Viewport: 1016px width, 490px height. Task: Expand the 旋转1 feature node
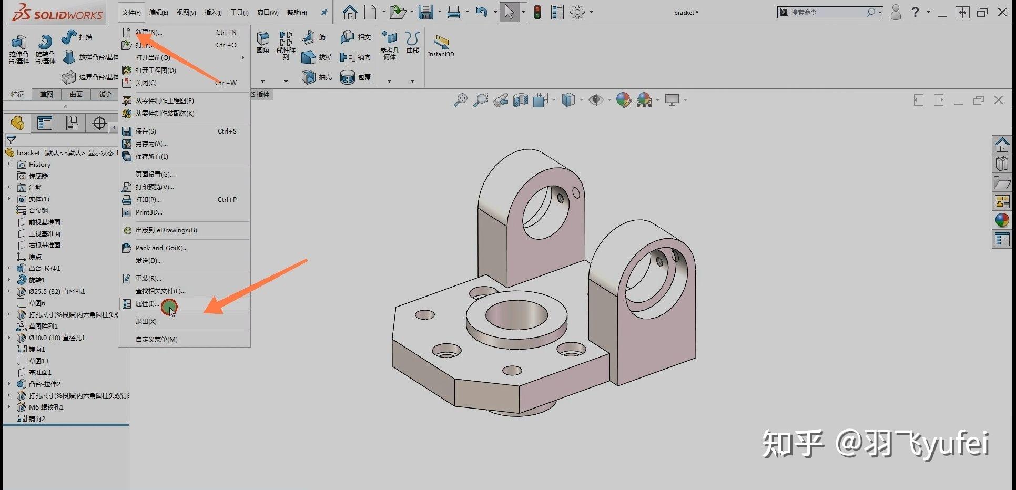pyautogui.click(x=9, y=280)
